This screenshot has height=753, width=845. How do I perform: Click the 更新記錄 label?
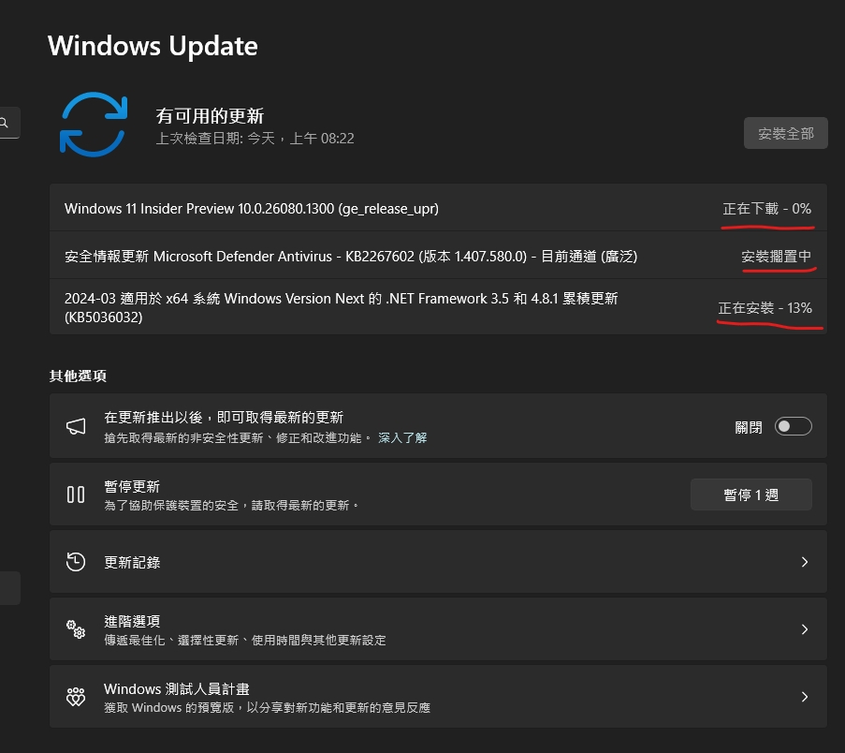(x=132, y=562)
